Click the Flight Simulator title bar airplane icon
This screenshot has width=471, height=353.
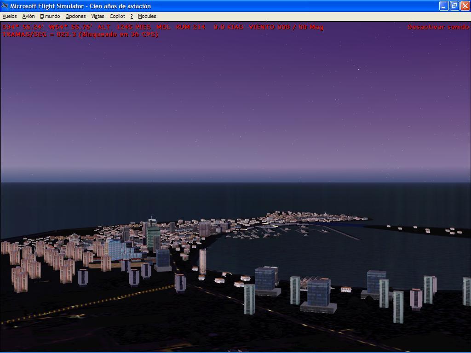[5, 6]
